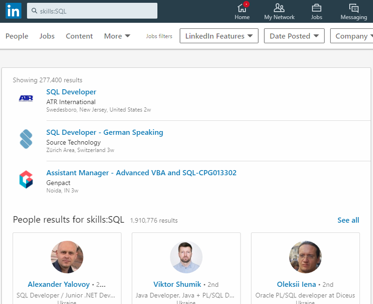Open Alexander Yalovoy's profile name
This screenshot has height=304, width=373.
59,284
